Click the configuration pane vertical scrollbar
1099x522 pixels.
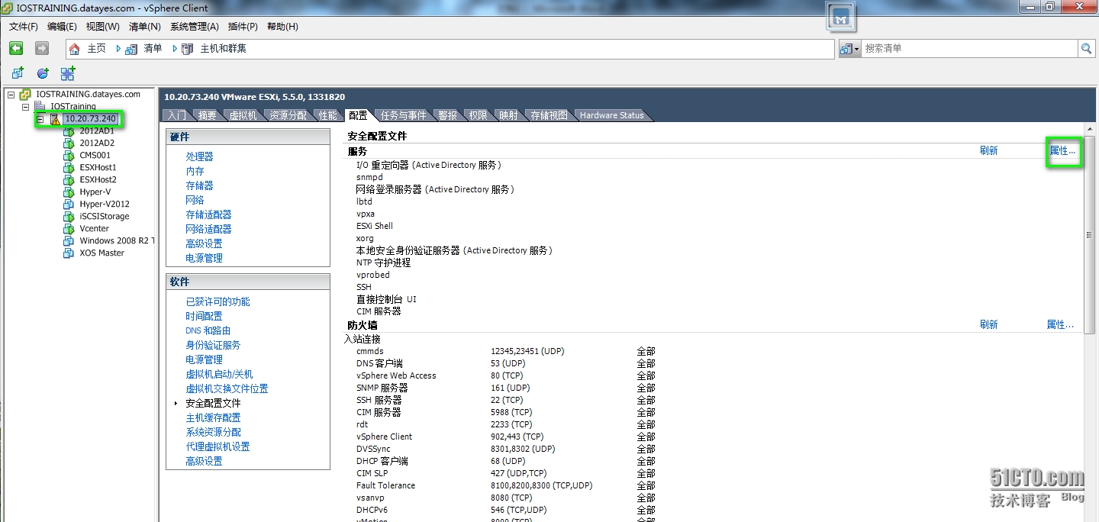point(1089,235)
